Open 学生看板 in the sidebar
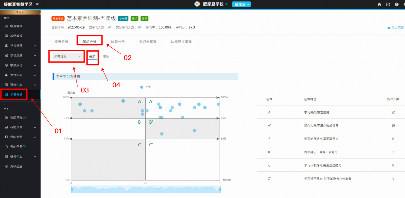The width and height of the screenshot is (405, 198). click(x=16, y=26)
